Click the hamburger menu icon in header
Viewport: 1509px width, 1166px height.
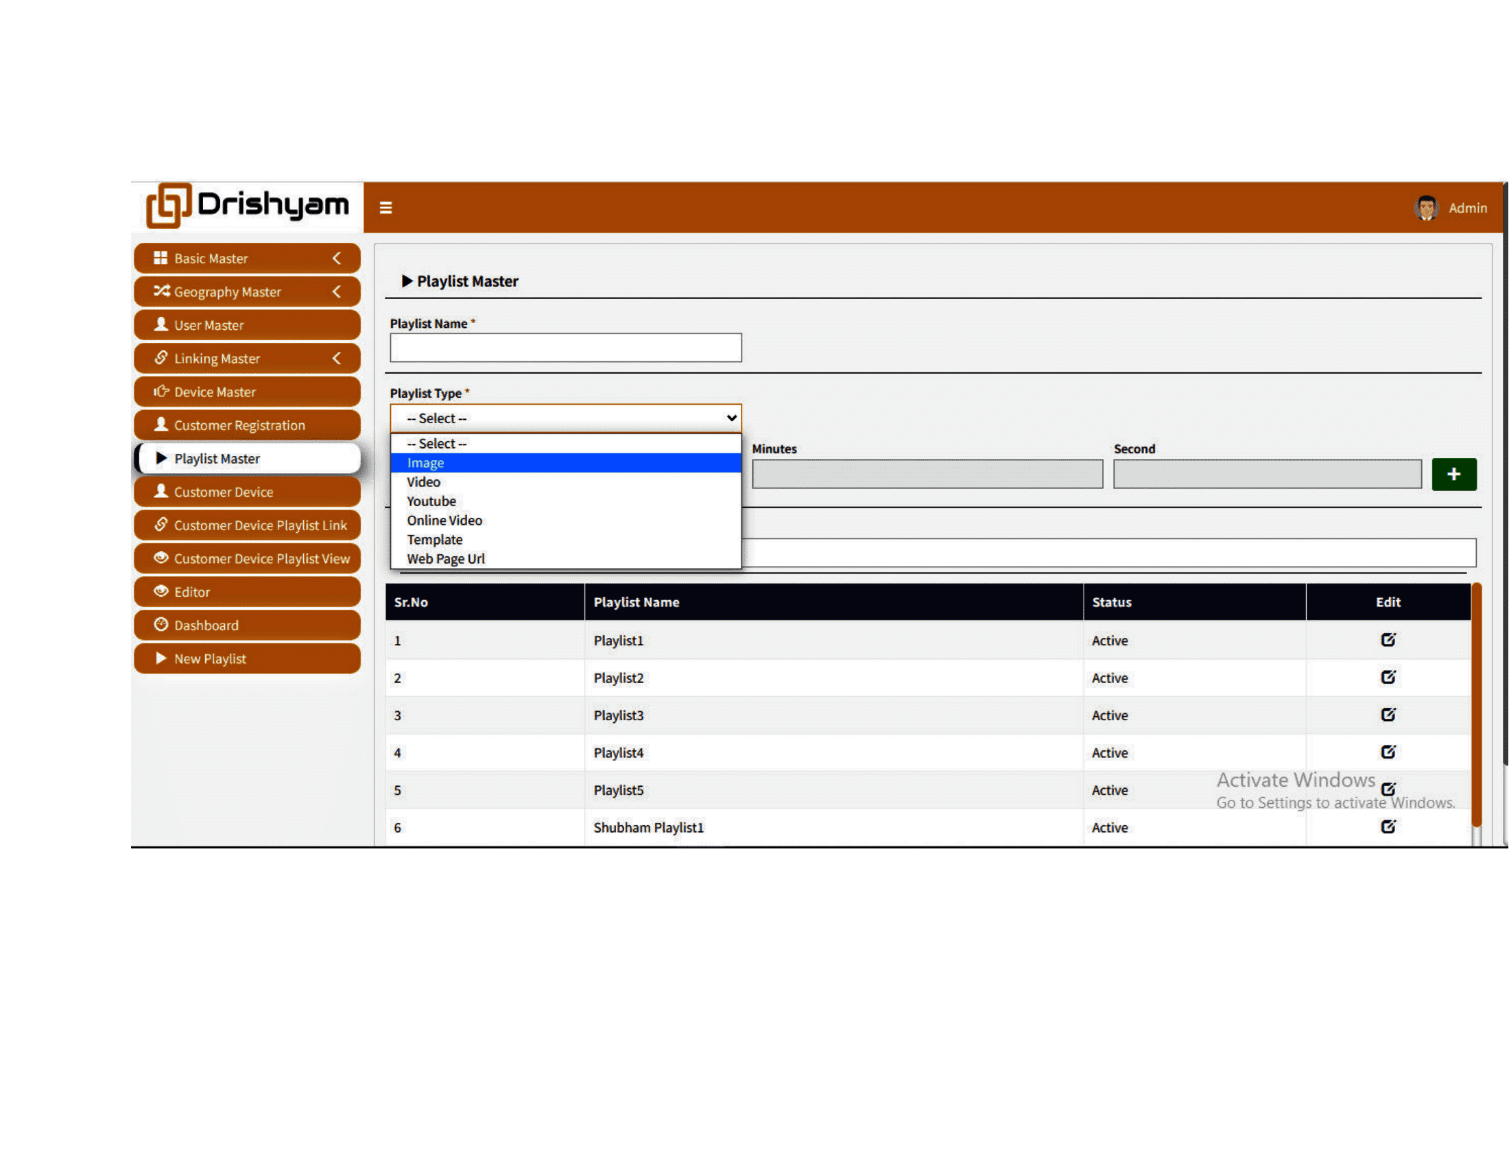tap(385, 207)
